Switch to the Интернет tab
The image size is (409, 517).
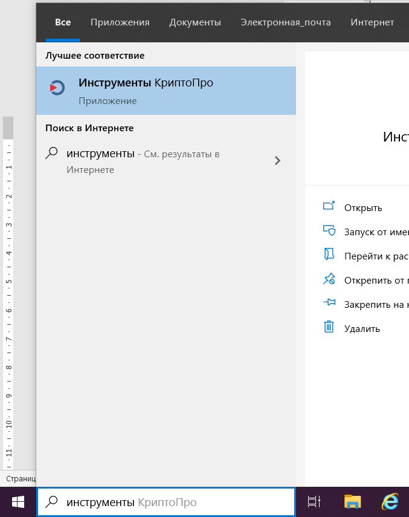click(x=372, y=22)
